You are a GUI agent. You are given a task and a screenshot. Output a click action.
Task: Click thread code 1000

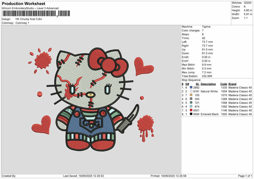pyautogui.click(x=224, y=114)
